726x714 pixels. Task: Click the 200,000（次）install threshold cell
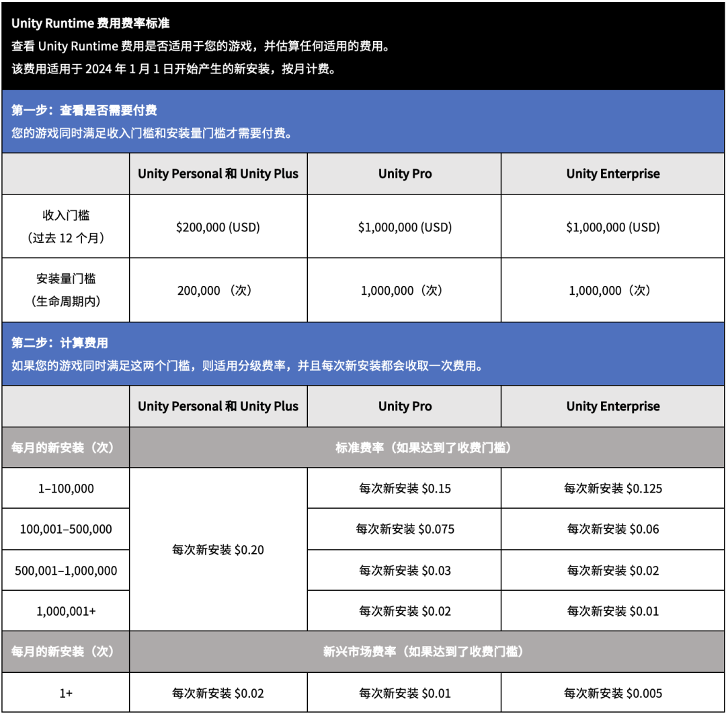[x=218, y=290]
